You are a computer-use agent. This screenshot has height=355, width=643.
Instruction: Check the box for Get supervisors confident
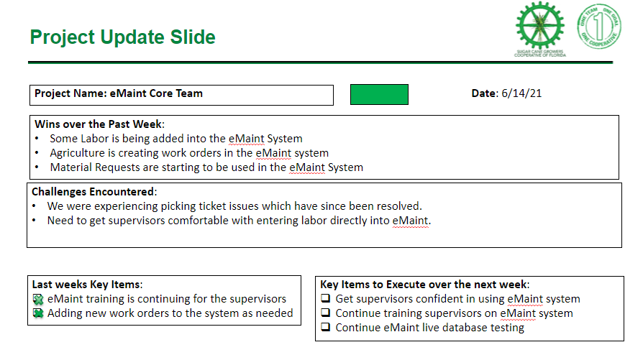(x=326, y=298)
